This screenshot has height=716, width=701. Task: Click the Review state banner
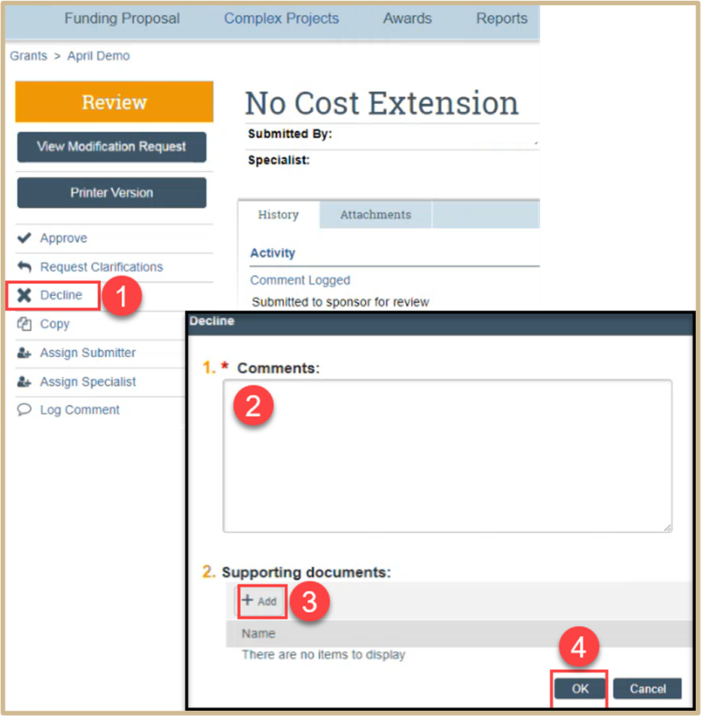(x=114, y=102)
